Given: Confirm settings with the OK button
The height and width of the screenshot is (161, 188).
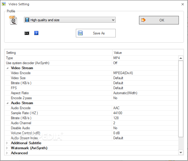Looking at the screenshot, I should point(159,20).
